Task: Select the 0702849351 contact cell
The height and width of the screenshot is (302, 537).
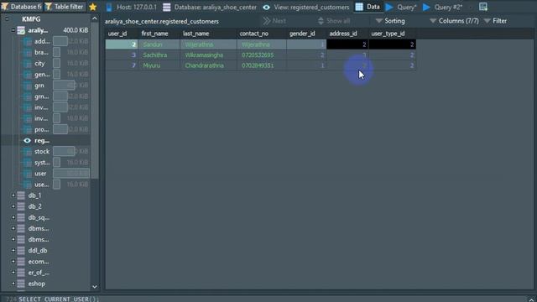Action: pos(262,65)
